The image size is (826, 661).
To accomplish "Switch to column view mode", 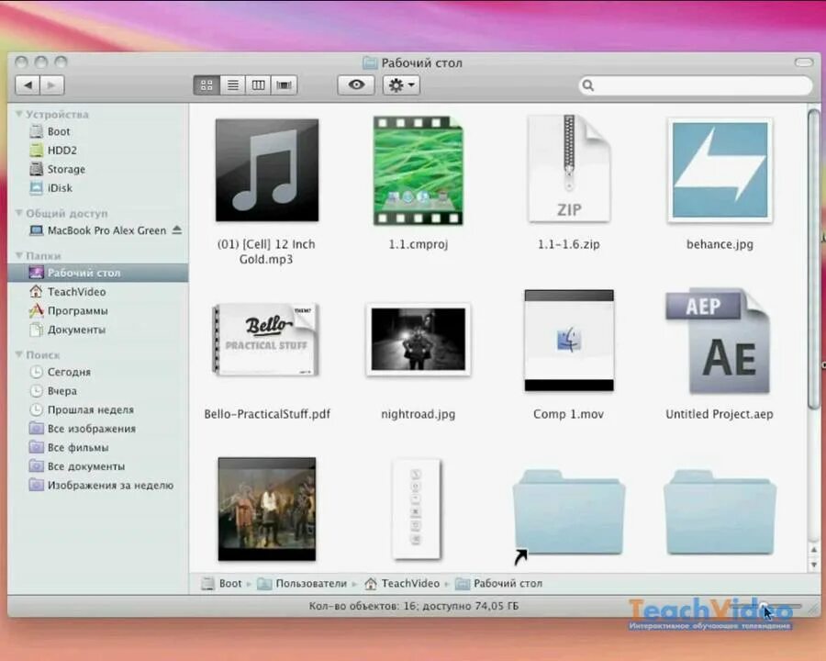I will (x=258, y=84).
